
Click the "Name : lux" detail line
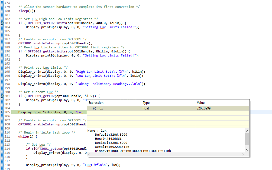(97, 131)
